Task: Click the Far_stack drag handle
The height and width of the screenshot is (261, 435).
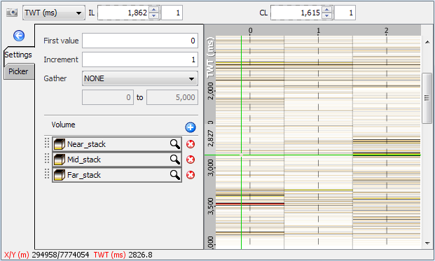Action: point(47,174)
